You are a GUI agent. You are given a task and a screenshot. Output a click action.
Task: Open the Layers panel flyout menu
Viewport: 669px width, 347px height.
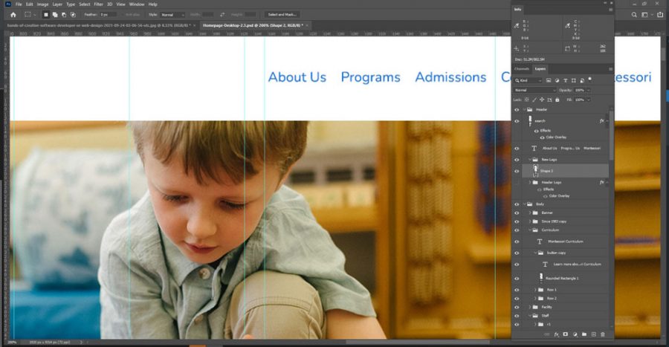[x=610, y=68]
